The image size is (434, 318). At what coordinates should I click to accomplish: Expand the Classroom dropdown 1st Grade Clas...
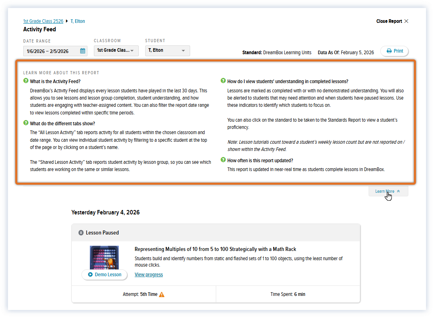click(x=116, y=51)
